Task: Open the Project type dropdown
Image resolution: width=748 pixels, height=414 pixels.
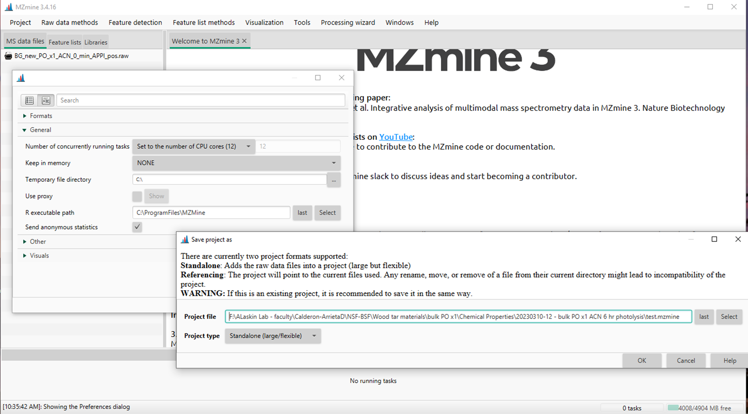Action: click(x=314, y=336)
